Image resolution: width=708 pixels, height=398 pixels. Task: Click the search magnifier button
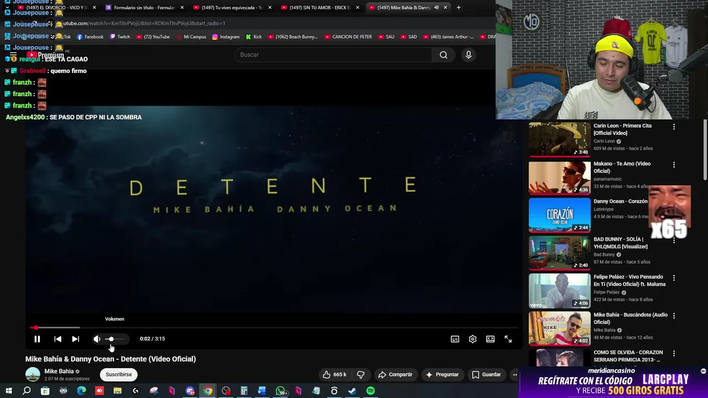(x=443, y=55)
